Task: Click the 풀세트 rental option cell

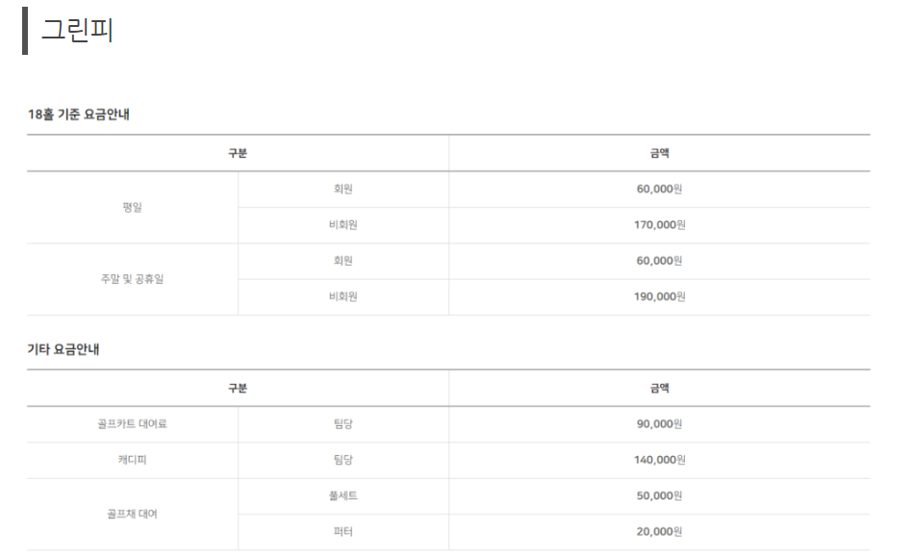Action: pos(342,495)
